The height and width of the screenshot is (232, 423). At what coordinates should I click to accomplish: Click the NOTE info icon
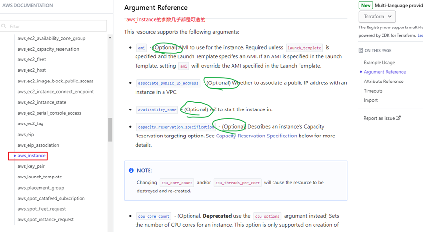coord(131,170)
